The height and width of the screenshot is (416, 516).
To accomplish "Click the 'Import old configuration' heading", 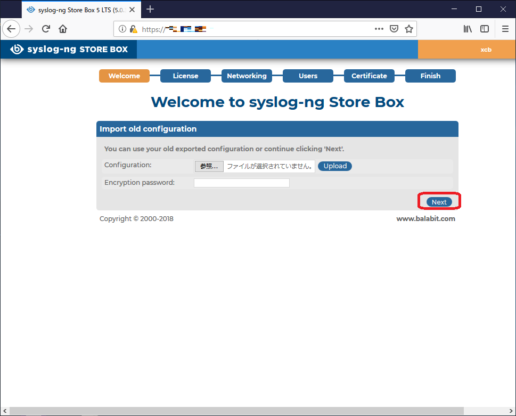I will pyautogui.click(x=148, y=129).
